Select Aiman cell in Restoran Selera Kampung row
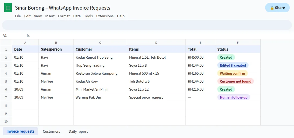This screenshot has height=138, width=294. click(x=56, y=73)
